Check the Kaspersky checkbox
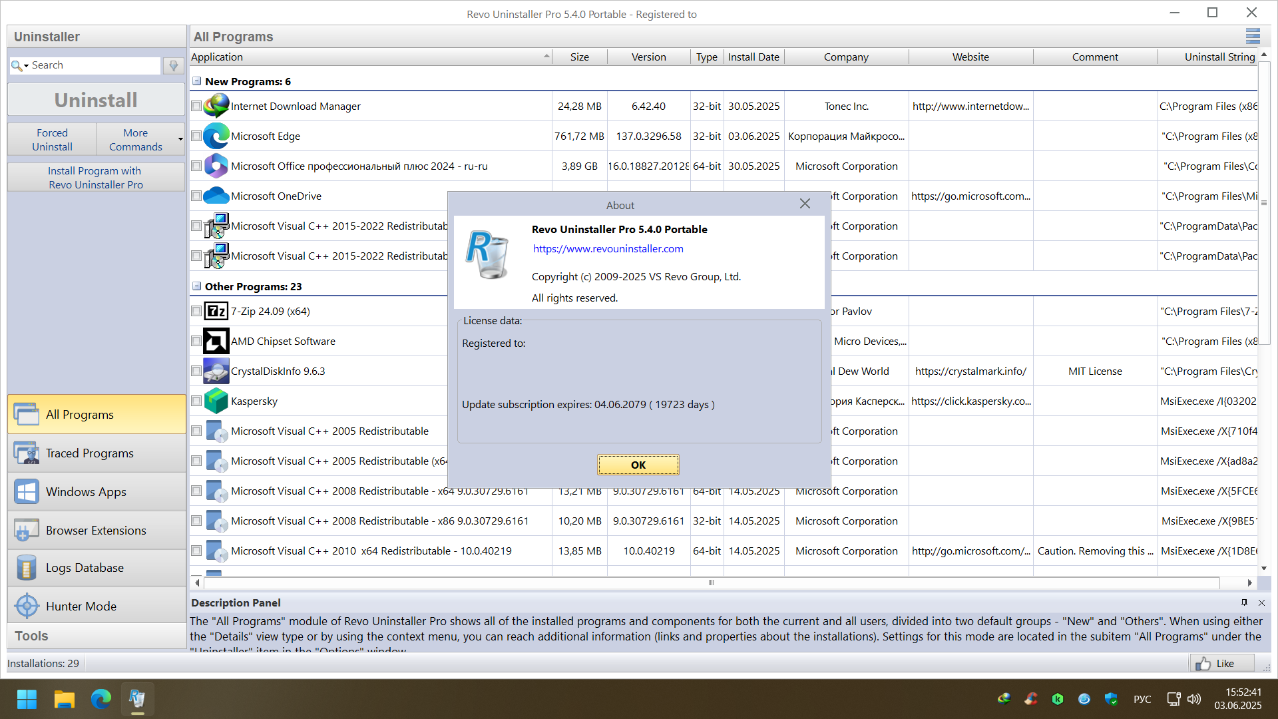 [196, 401]
